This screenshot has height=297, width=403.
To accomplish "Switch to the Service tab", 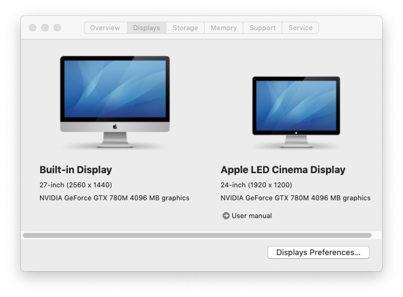I will click(x=301, y=28).
